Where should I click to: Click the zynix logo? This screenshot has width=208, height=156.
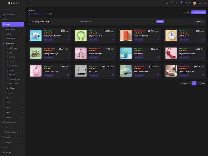(x=13, y=3)
